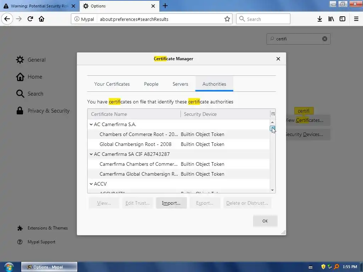The image size is (363, 272).
Task: Open the home page button
Action: (41, 19)
